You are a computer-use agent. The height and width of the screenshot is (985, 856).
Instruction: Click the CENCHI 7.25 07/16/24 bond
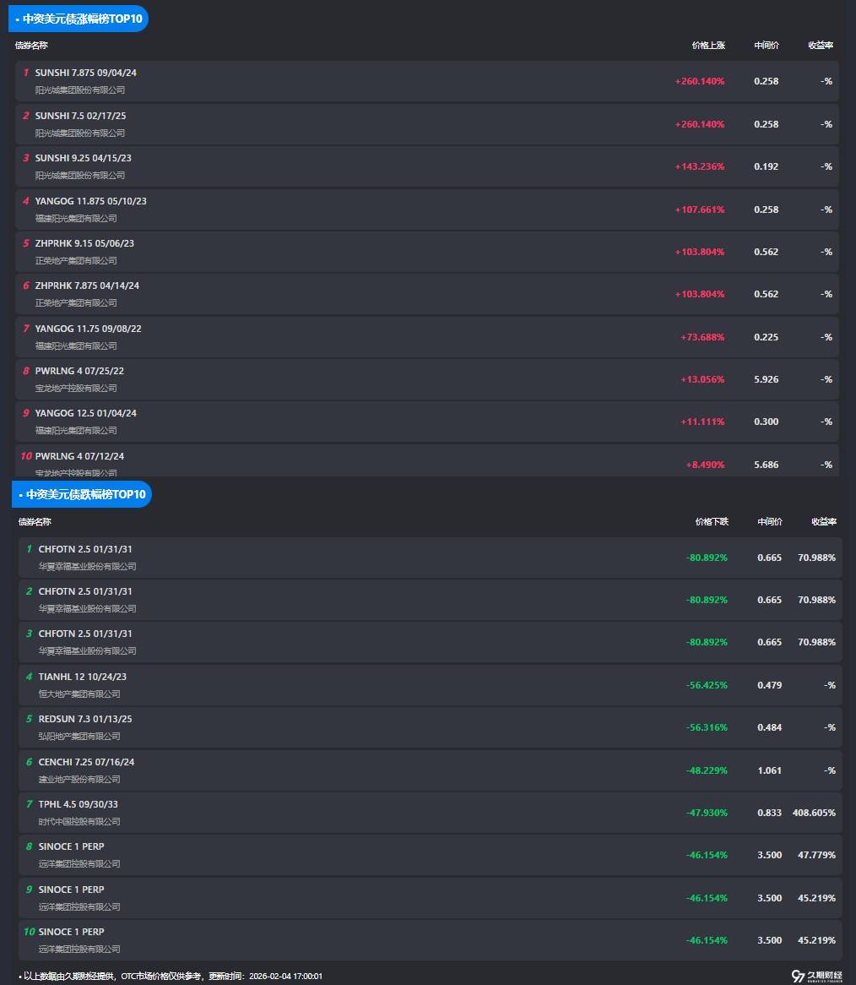pos(86,762)
